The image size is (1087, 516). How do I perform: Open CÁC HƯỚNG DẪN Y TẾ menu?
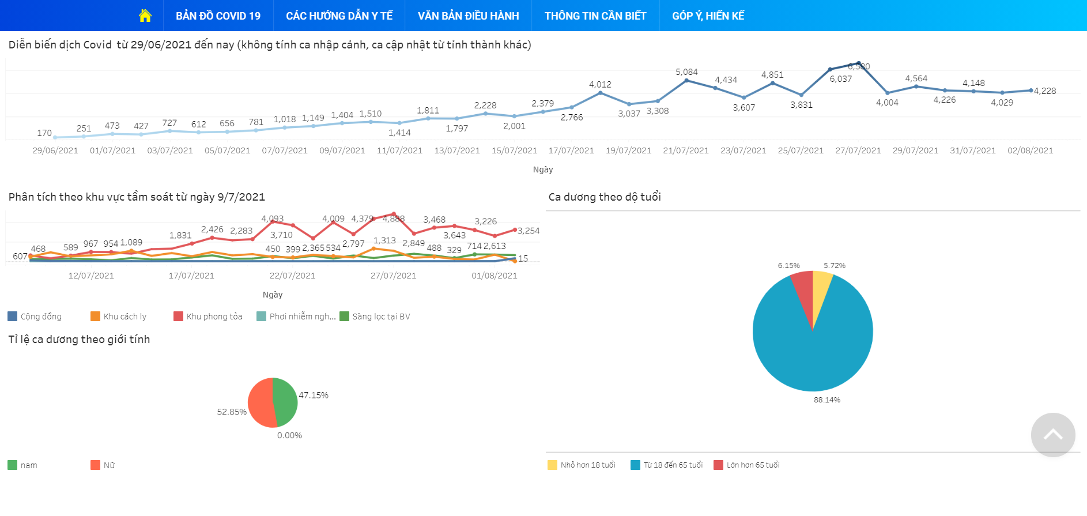coord(339,16)
